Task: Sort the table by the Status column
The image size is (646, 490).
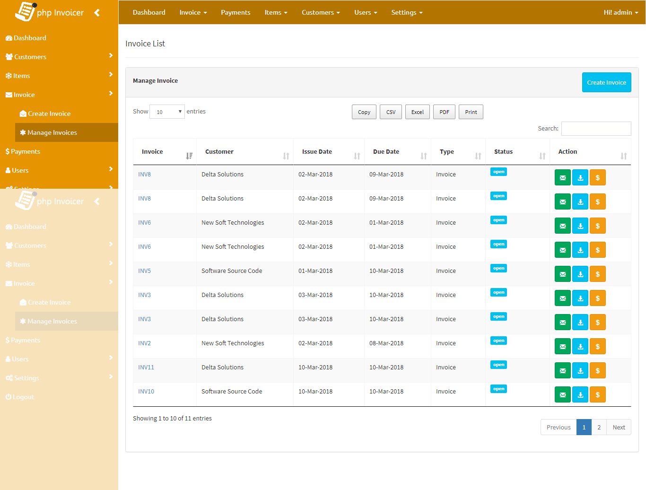Action: click(542, 156)
